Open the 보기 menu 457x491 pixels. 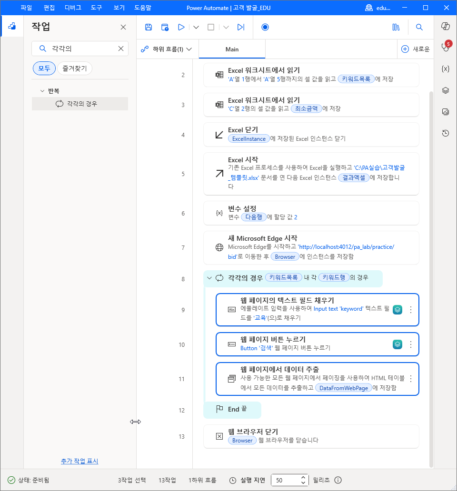(119, 8)
